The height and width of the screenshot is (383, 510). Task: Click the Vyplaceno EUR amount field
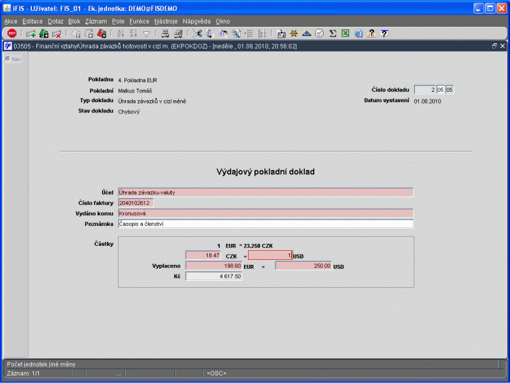tap(214, 266)
